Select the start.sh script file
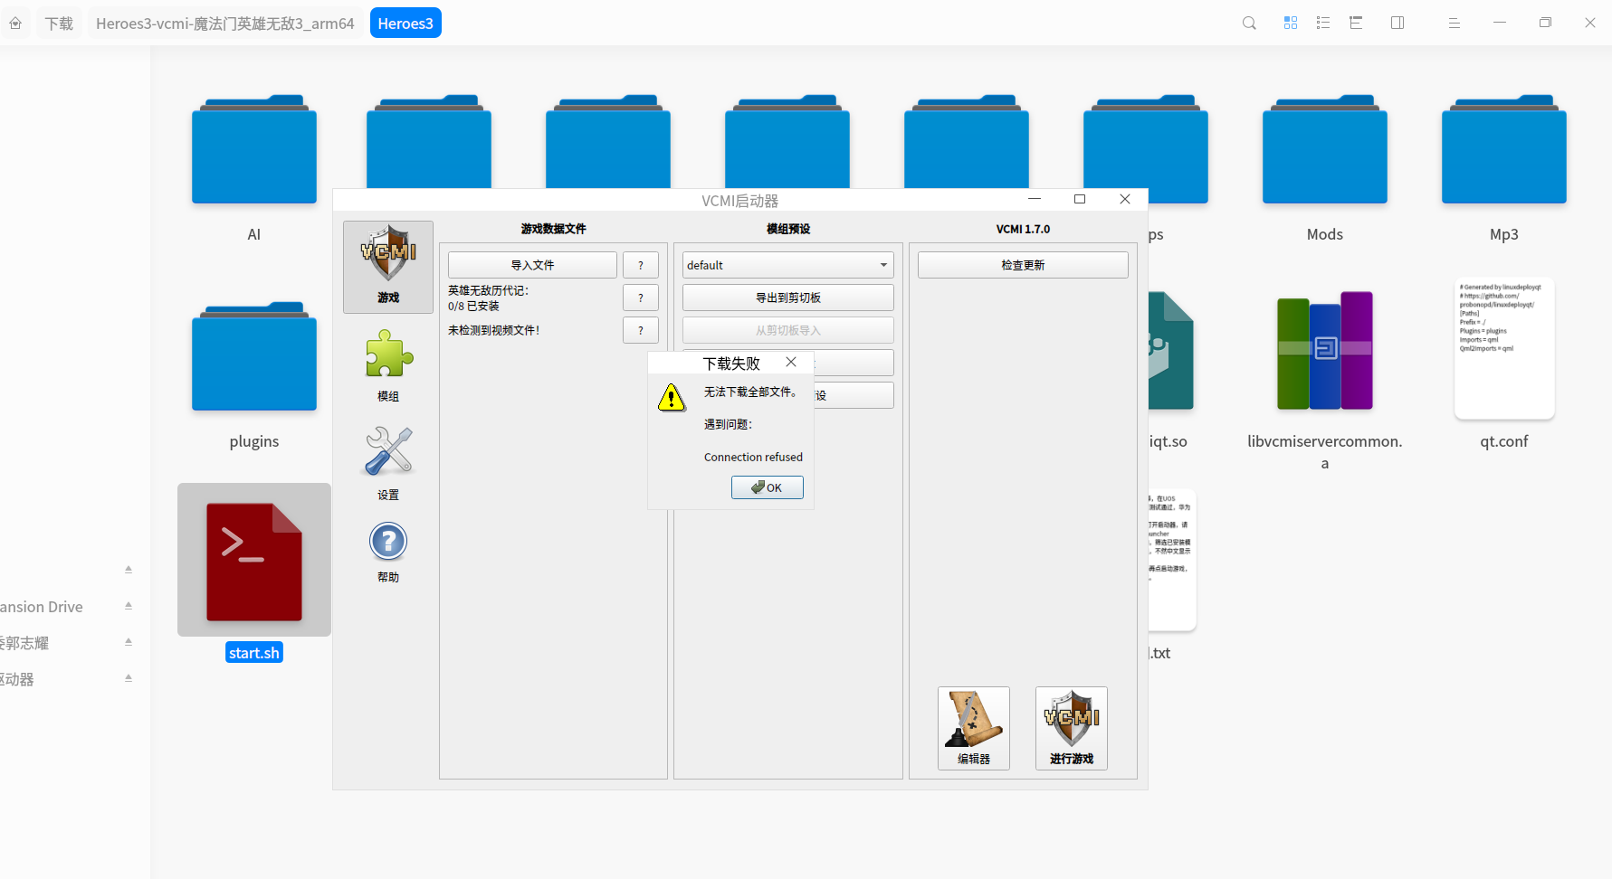 point(254,573)
